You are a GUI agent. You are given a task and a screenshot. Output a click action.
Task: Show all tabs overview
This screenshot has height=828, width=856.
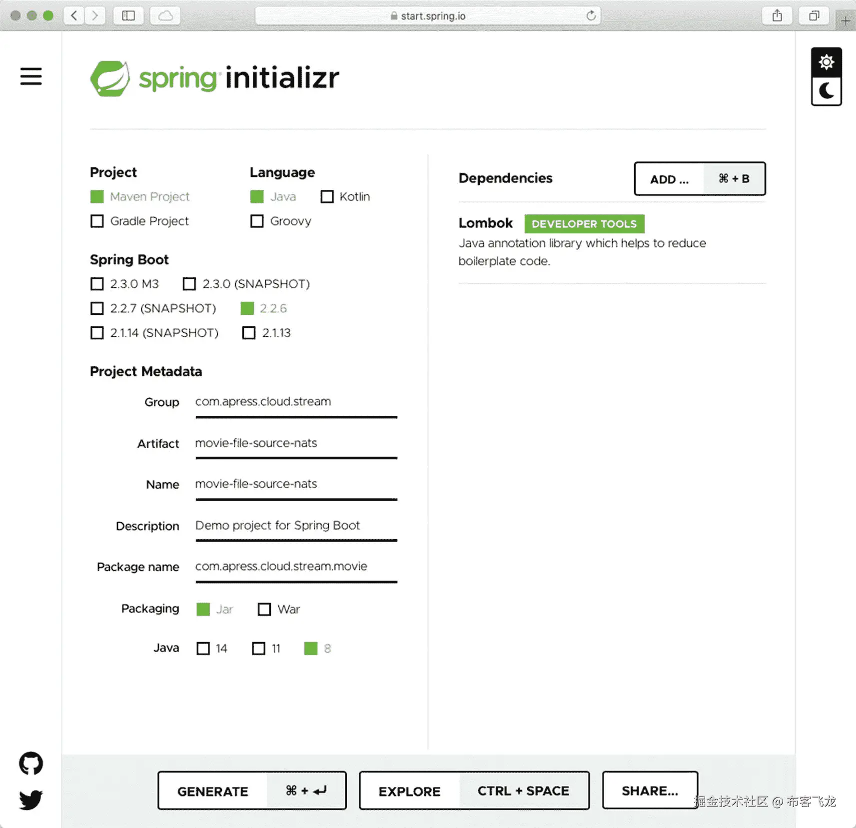tap(814, 15)
